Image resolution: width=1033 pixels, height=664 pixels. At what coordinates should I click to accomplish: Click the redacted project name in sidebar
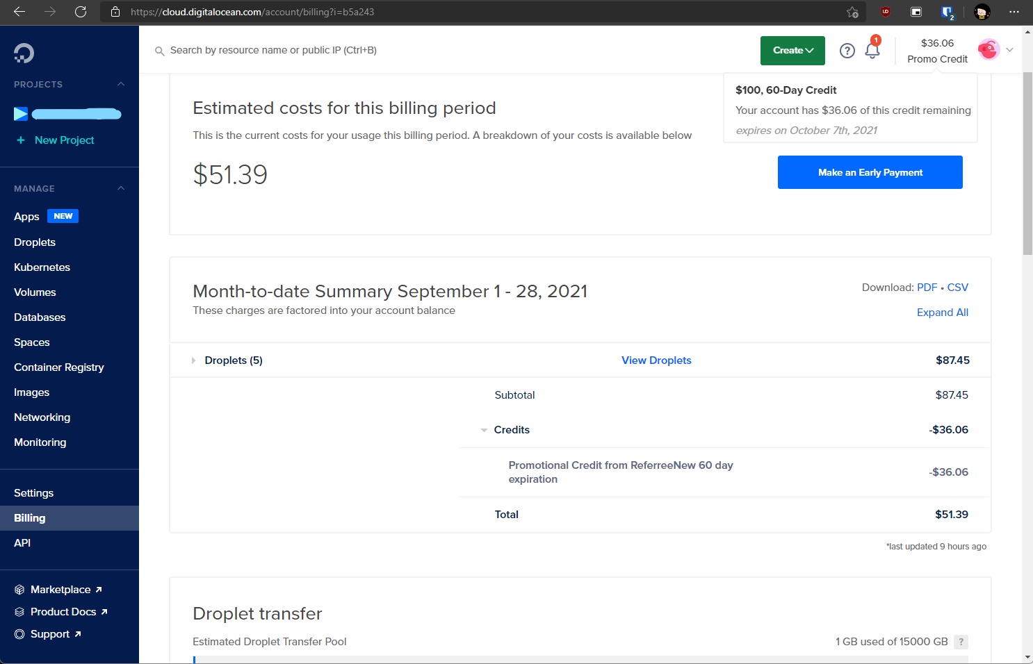[76, 114]
